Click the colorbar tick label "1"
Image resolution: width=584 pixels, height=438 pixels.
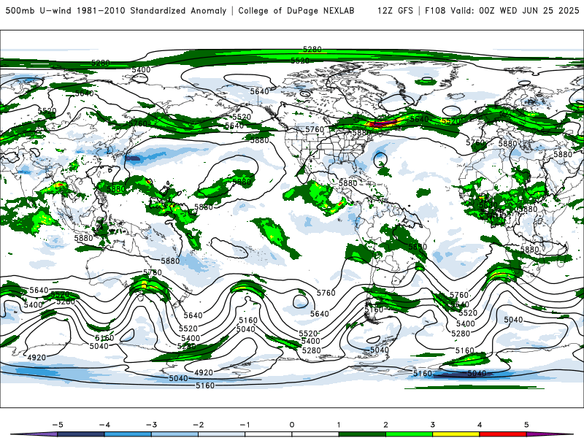[339, 425]
